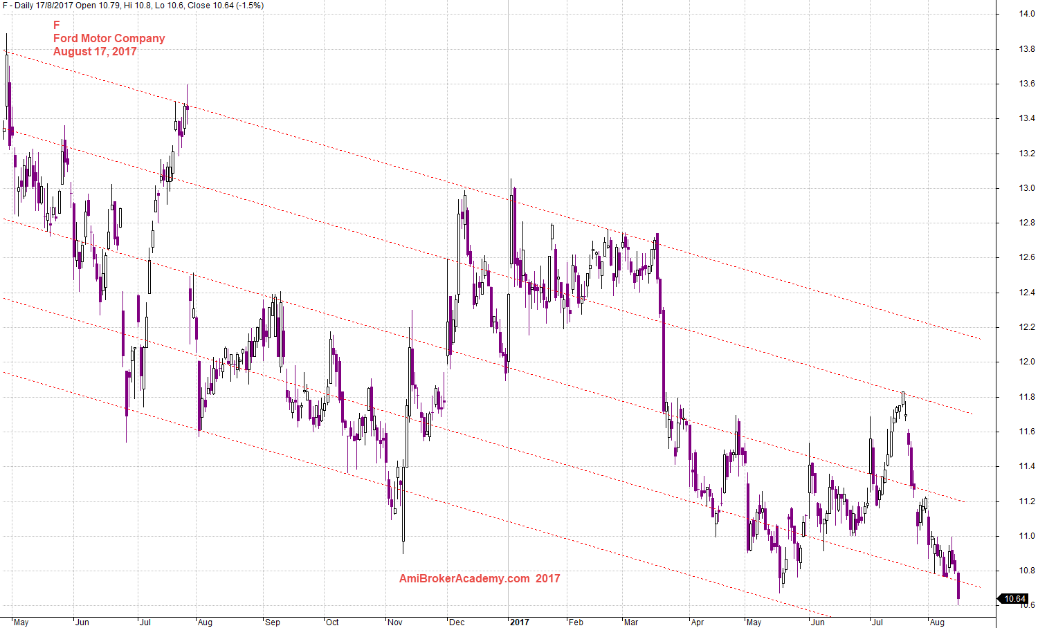Click the Jul label just before the last Aug label
Viewport: 1038px width, 628px height.
click(877, 622)
